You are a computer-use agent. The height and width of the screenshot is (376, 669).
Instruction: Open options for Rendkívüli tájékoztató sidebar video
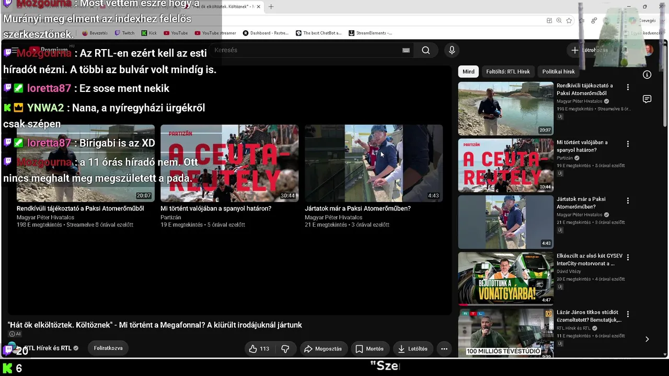(x=628, y=87)
